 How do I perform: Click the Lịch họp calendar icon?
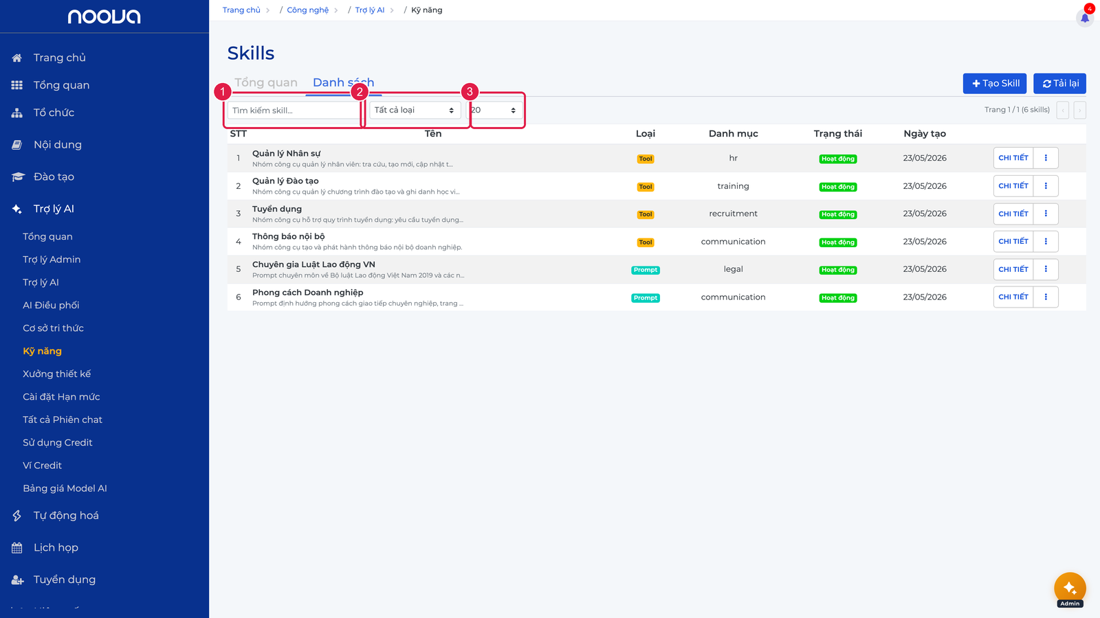point(17,548)
